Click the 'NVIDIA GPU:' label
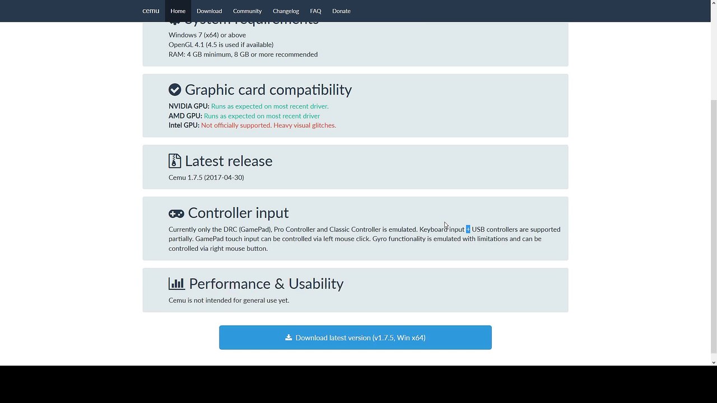Image resolution: width=717 pixels, height=403 pixels. pyautogui.click(x=189, y=106)
